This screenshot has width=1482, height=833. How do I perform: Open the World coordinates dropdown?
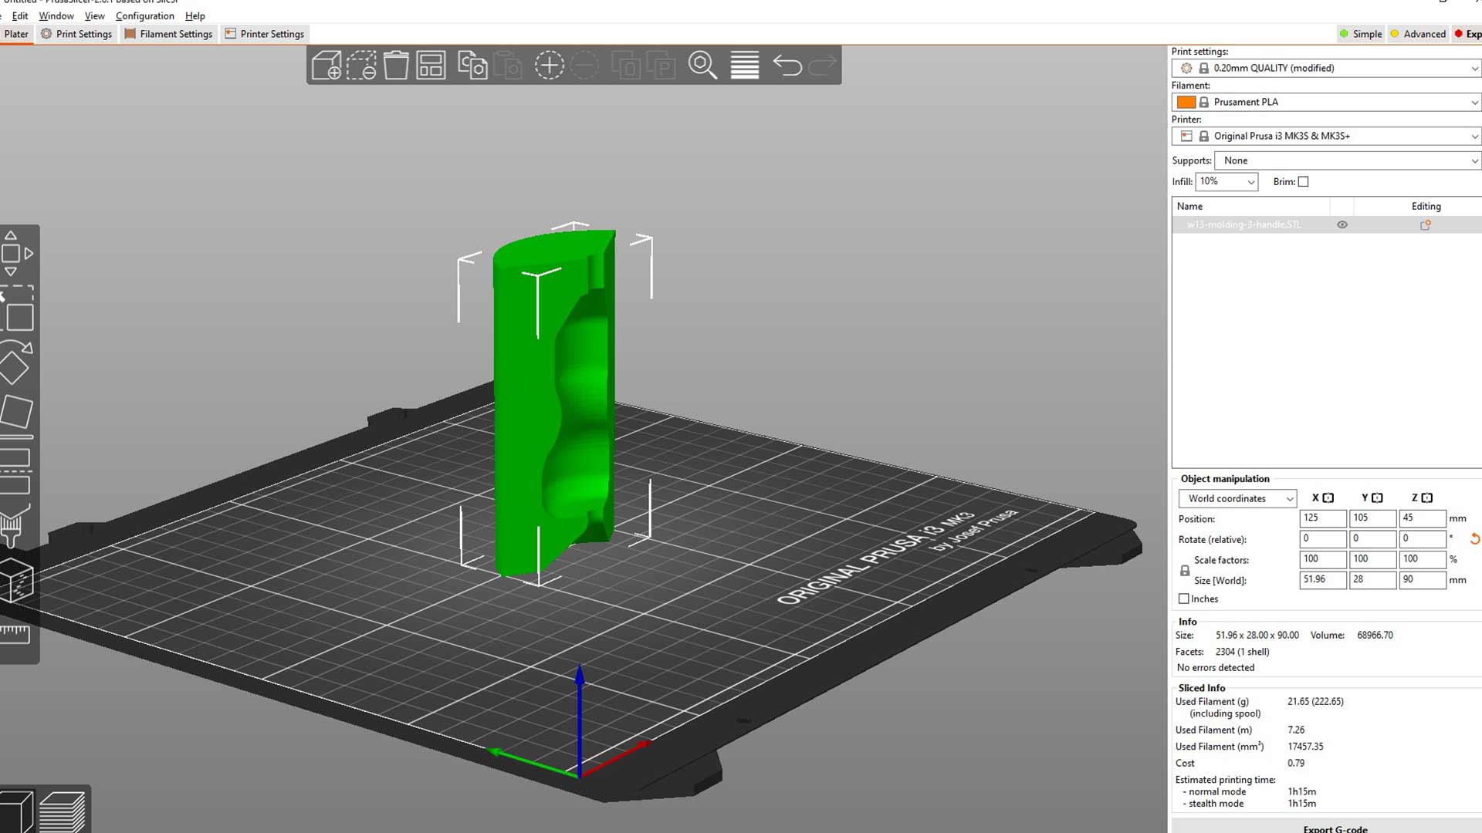pyautogui.click(x=1237, y=498)
